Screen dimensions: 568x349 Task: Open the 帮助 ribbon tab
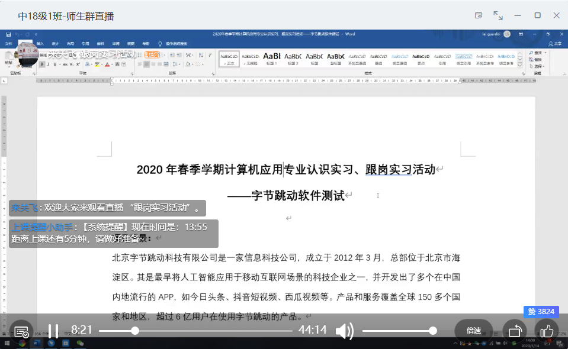coord(146,44)
